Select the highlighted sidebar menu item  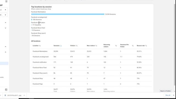click(x=4, y=63)
